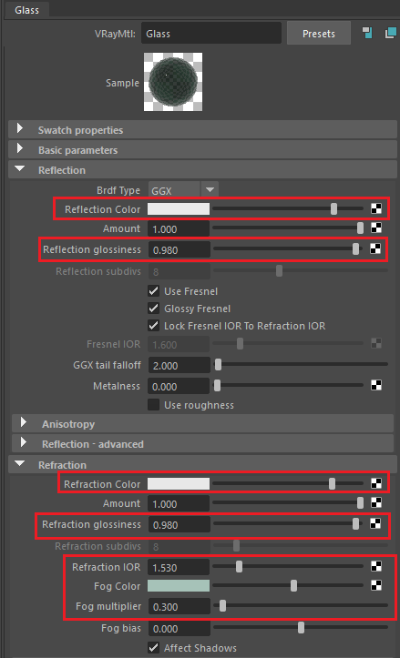Click the map icon beside Refraction Color
The height and width of the screenshot is (658, 400).
coord(376,483)
